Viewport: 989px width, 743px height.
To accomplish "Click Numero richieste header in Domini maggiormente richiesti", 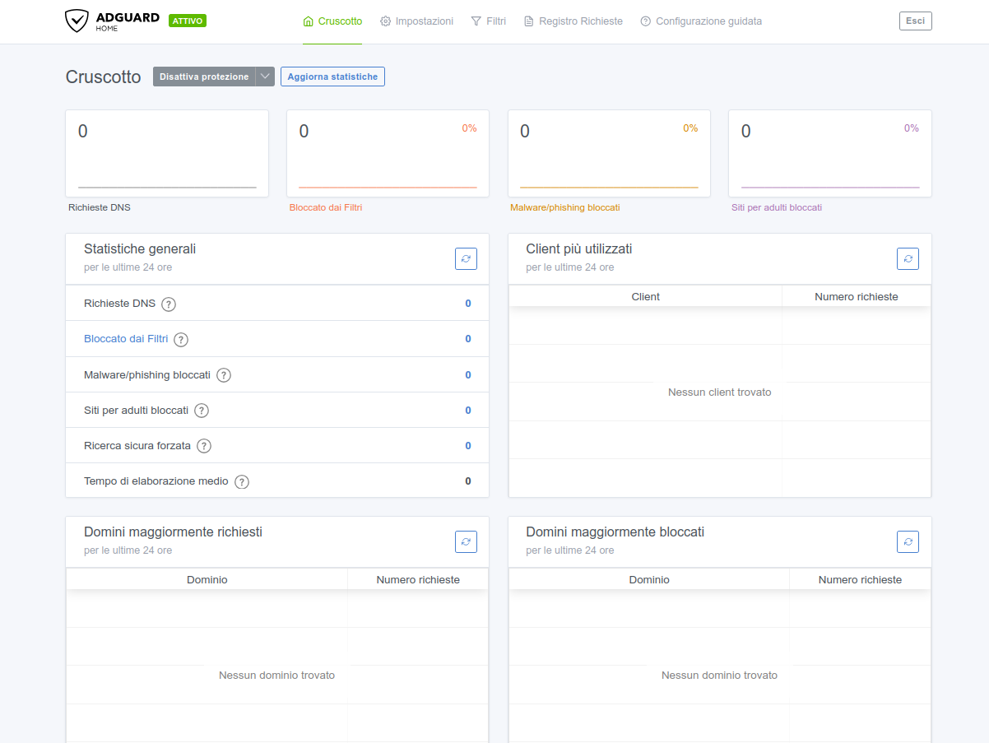I will pyautogui.click(x=418, y=579).
